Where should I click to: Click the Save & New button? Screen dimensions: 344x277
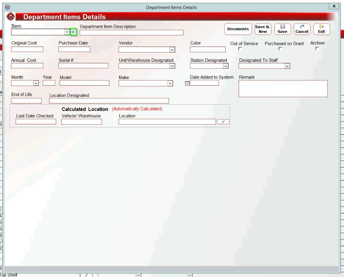click(x=262, y=29)
